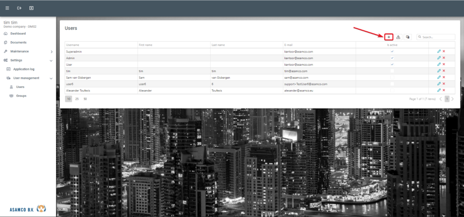Open Groups under User management
The image size is (464, 217).
click(21, 96)
